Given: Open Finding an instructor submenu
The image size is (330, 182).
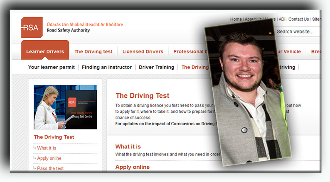Looking at the screenshot, I should [107, 67].
